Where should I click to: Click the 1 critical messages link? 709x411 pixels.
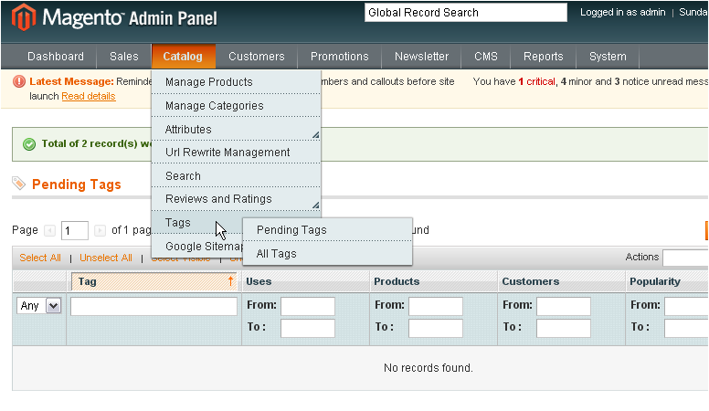tap(536, 81)
